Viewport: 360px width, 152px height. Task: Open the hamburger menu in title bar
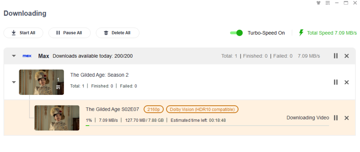(x=328, y=3)
